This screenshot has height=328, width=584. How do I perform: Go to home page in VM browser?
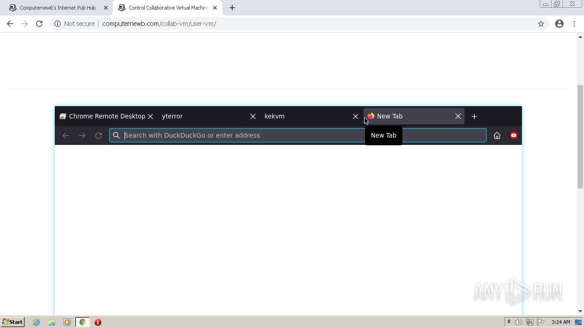497,135
